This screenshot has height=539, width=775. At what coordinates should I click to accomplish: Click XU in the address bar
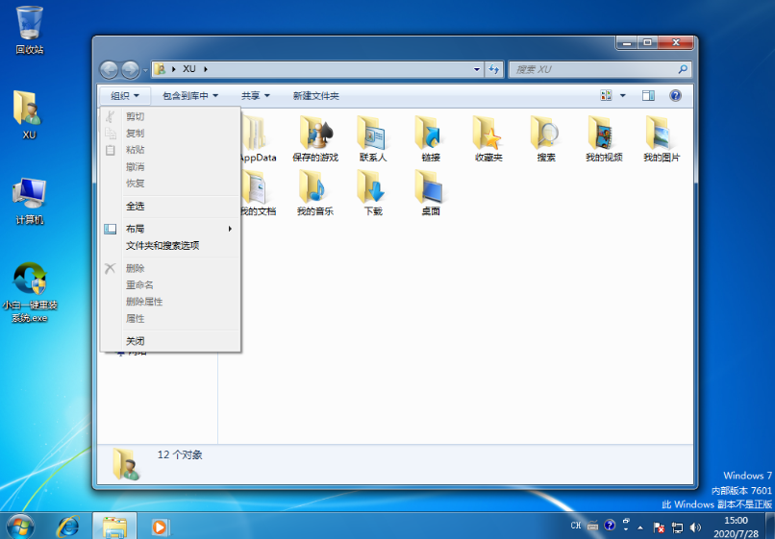click(189, 69)
